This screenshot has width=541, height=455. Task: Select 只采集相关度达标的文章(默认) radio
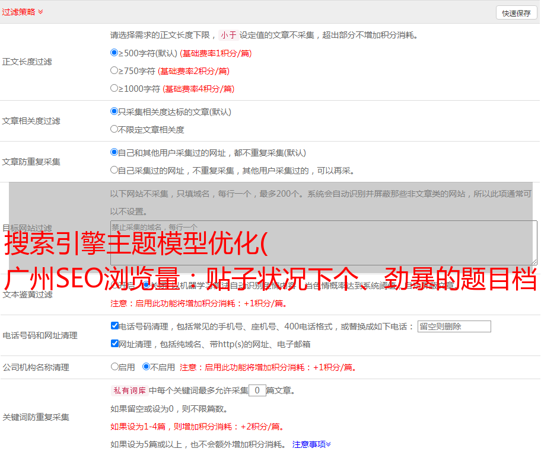114,111
